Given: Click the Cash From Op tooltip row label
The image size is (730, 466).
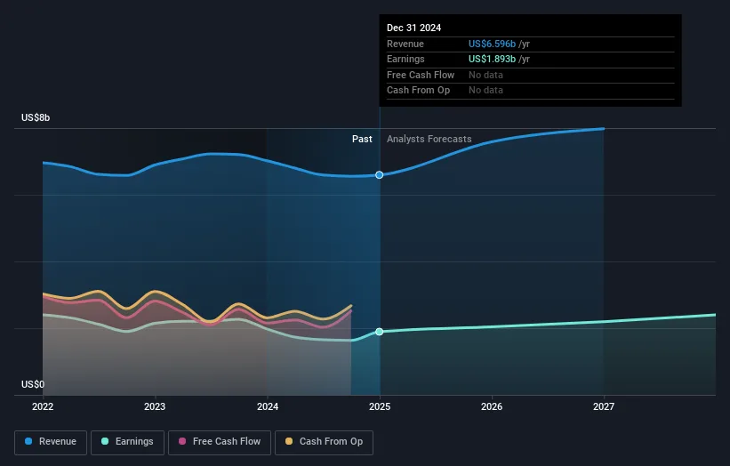Looking at the screenshot, I should 418,91.
